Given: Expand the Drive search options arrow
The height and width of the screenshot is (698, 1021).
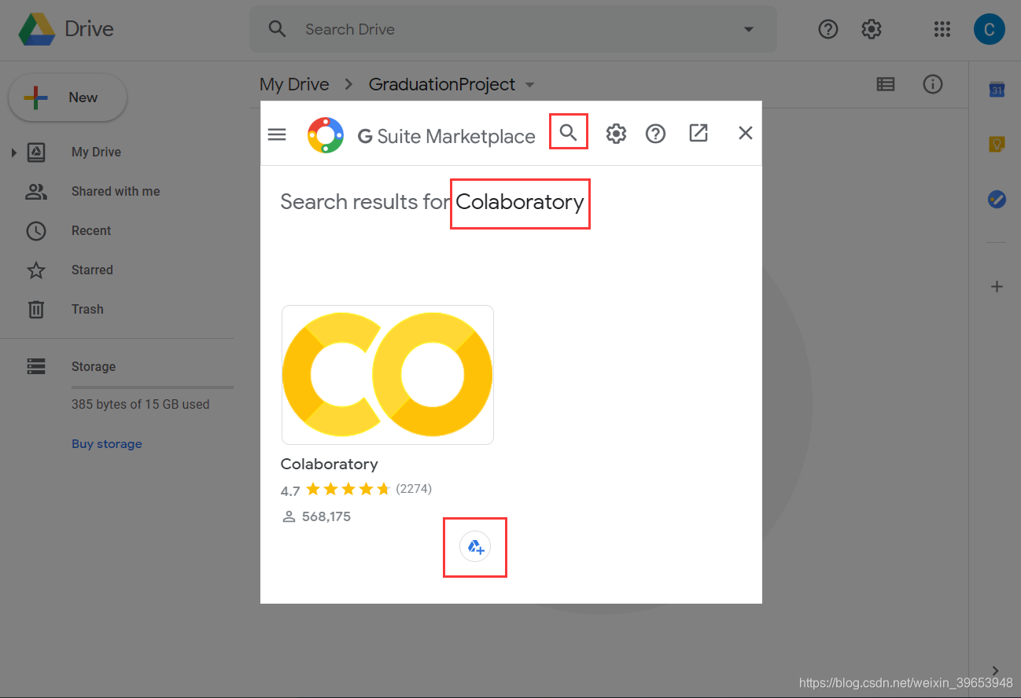Looking at the screenshot, I should 748,30.
